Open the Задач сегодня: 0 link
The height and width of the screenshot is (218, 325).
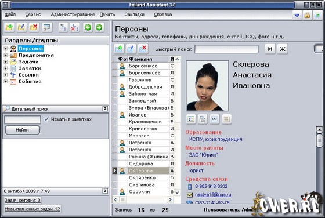tap(23, 200)
